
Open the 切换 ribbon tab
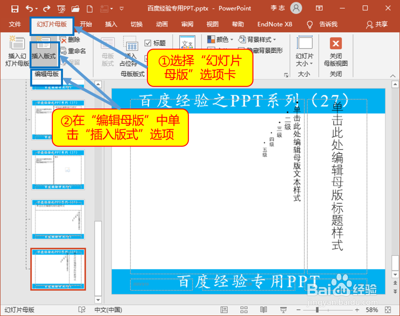tap(136, 24)
